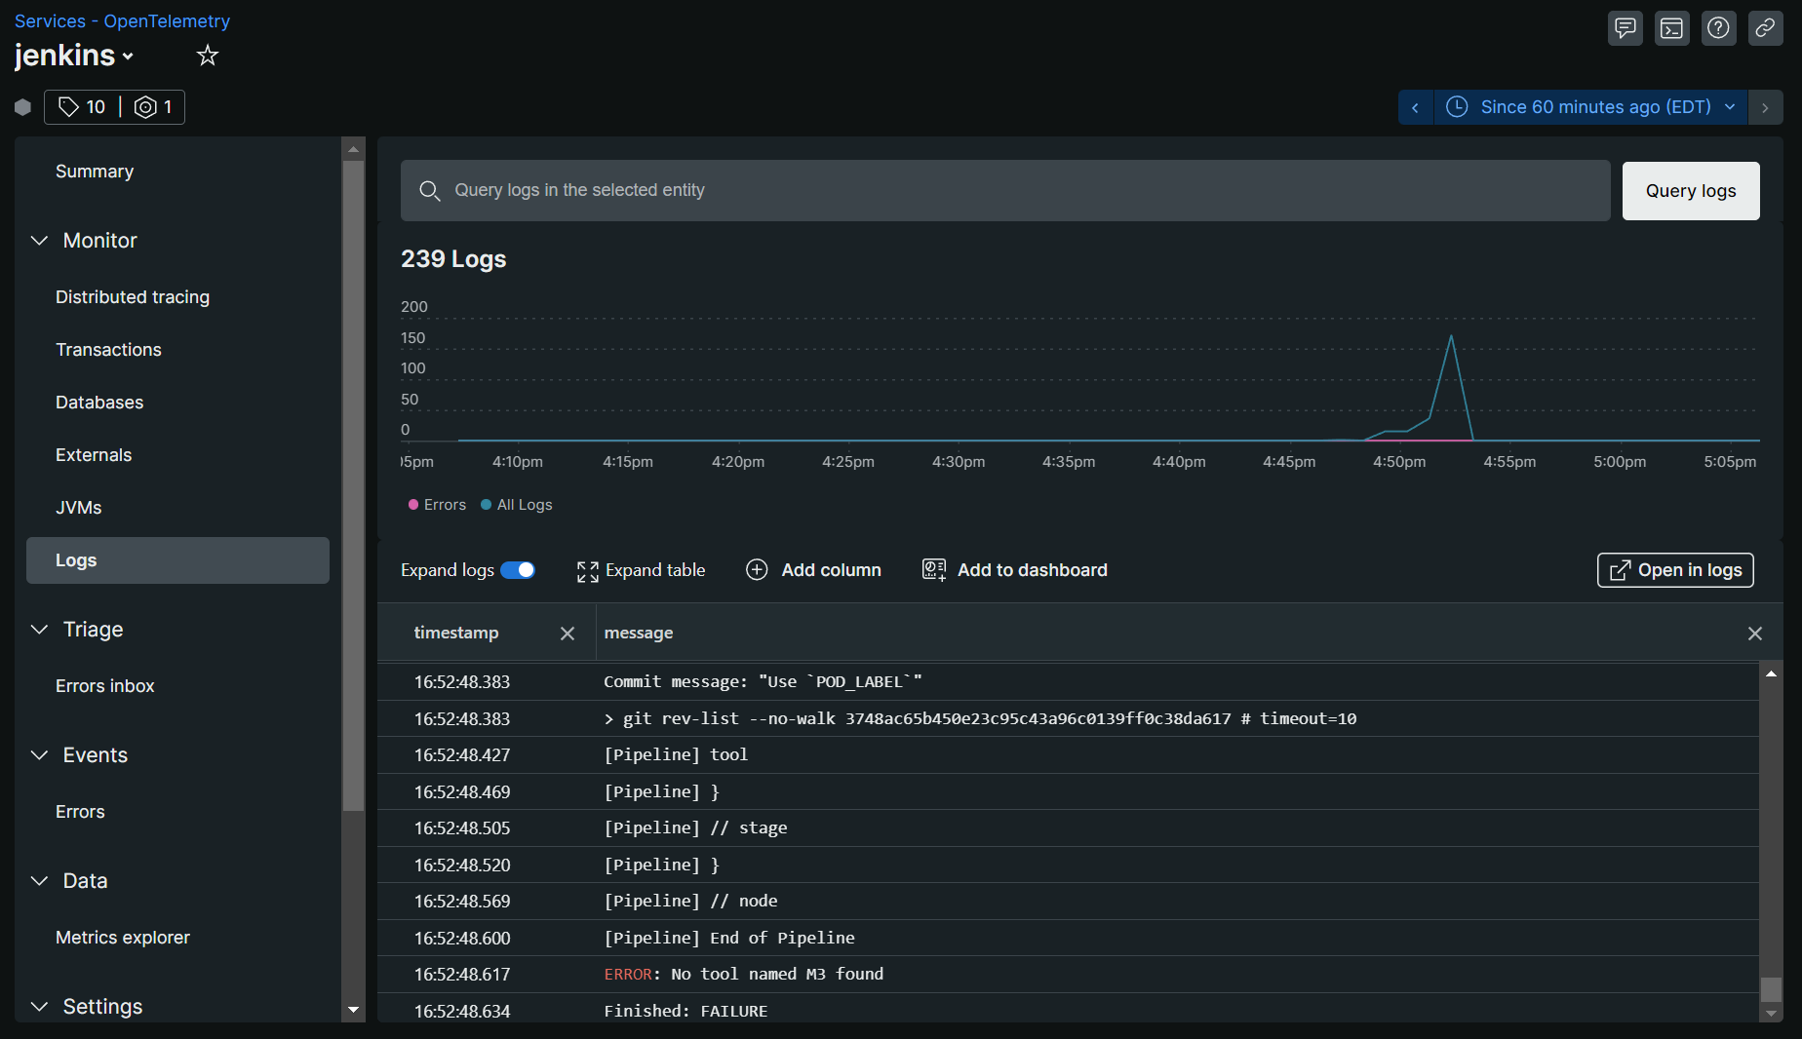
Task: Open Distributed tracing in the sidebar
Action: tap(133, 297)
